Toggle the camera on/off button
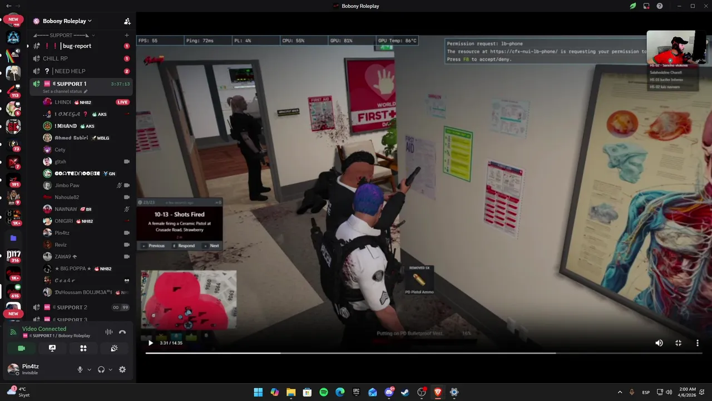712x401 pixels. [x=22, y=348]
